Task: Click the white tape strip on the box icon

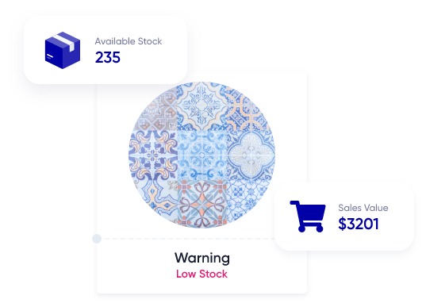Action: tap(65, 41)
